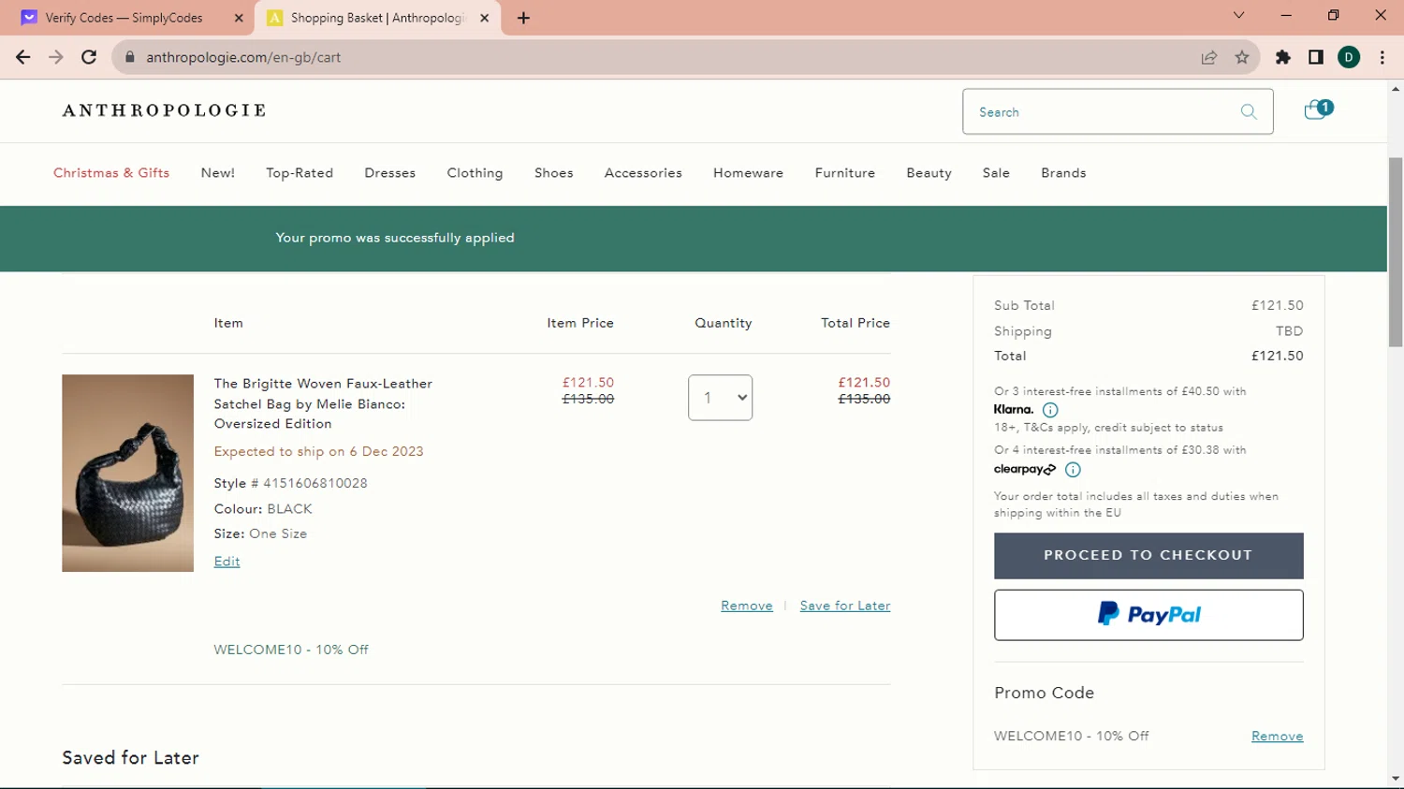The height and width of the screenshot is (789, 1404).
Task: Open Dresses menu item
Action: point(390,173)
